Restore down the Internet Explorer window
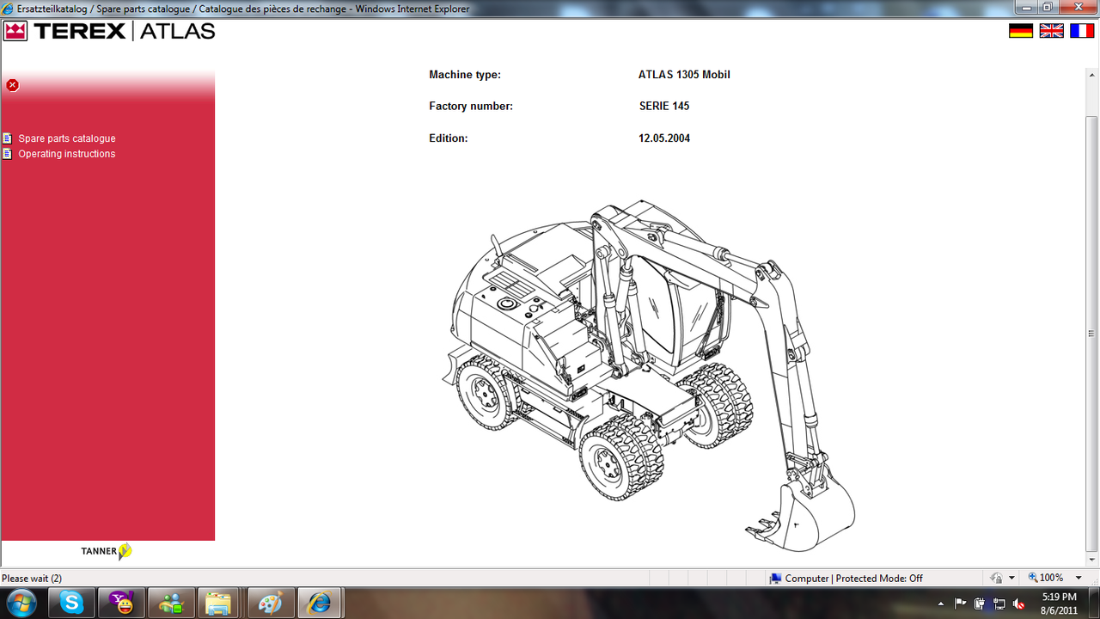The height and width of the screenshot is (619, 1100). (x=1048, y=7)
